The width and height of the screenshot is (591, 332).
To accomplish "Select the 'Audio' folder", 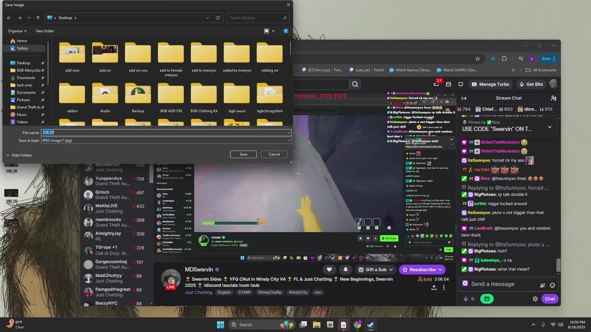I will 105,98.
